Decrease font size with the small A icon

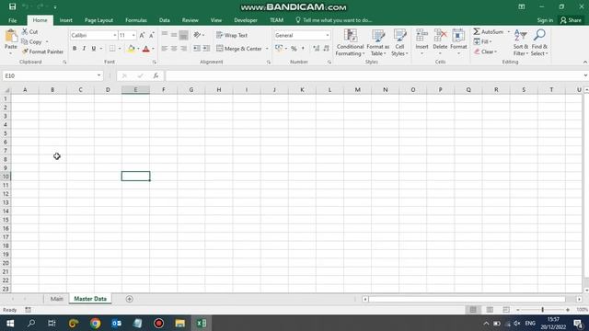point(152,35)
